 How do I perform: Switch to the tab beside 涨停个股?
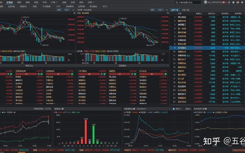(x=186, y=10)
